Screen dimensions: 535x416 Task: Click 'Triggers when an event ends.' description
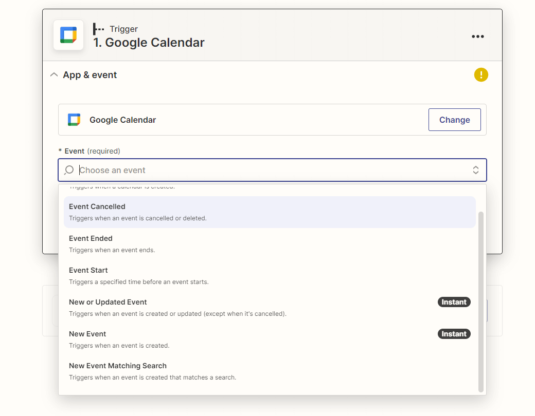click(112, 250)
